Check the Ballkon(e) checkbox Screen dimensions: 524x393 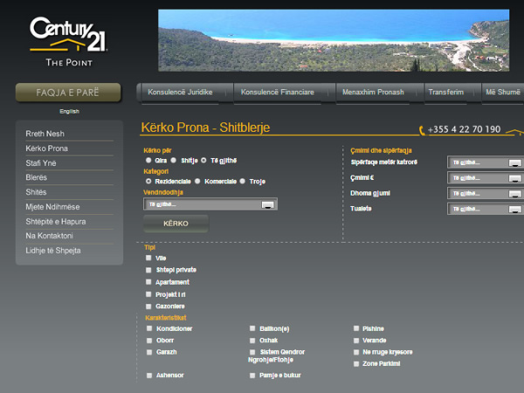pyautogui.click(x=252, y=328)
